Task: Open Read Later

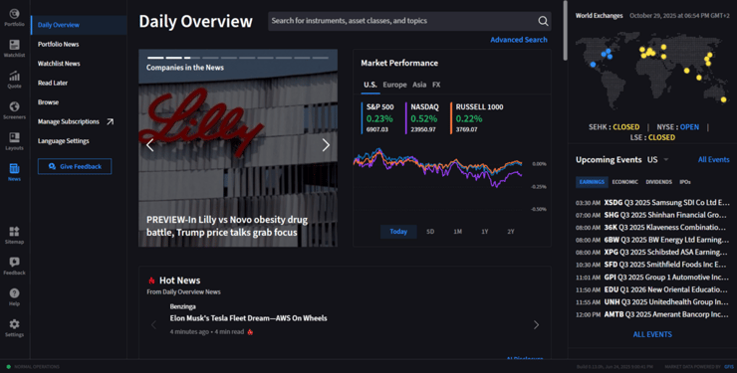Action: point(53,83)
